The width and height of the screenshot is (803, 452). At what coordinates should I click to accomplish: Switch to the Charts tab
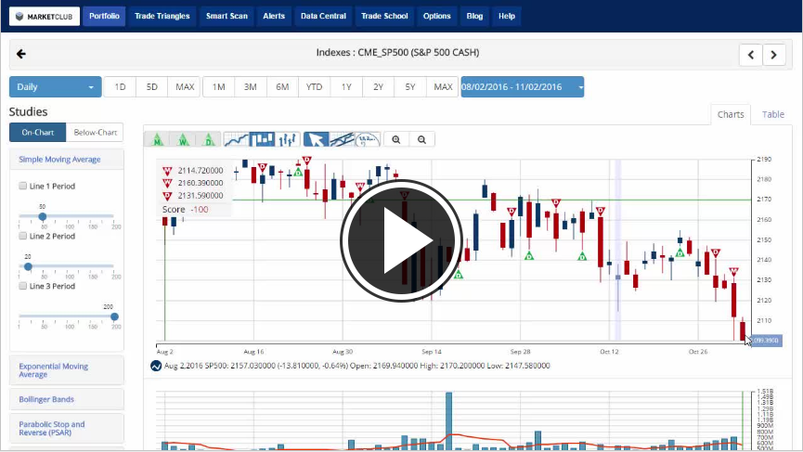click(731, 114)
